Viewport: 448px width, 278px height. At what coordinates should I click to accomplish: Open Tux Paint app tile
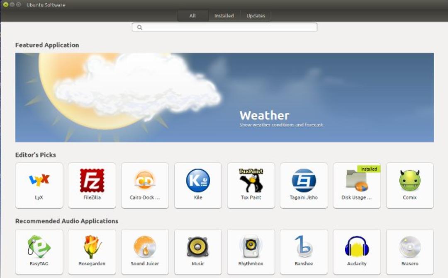251,186
